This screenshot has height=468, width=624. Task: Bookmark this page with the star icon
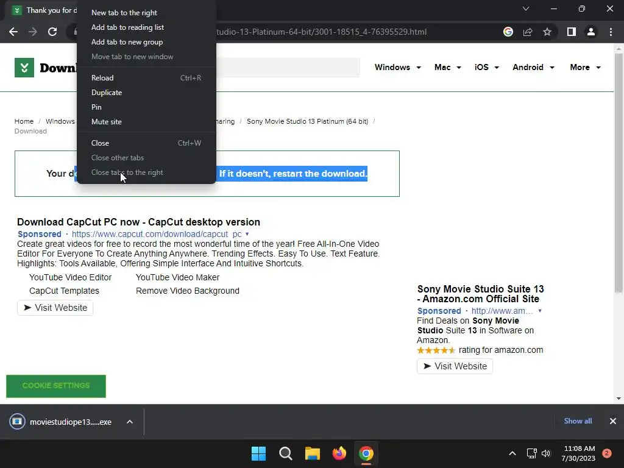(x=547, y=32)
